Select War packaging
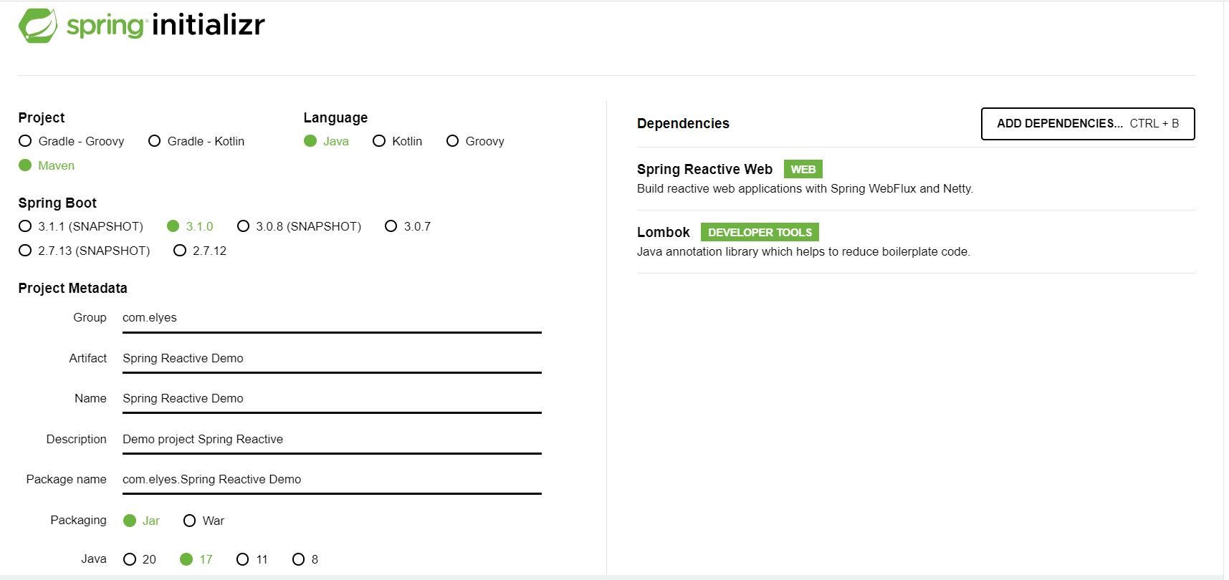The image size is (1229, 580). point(204,521)
